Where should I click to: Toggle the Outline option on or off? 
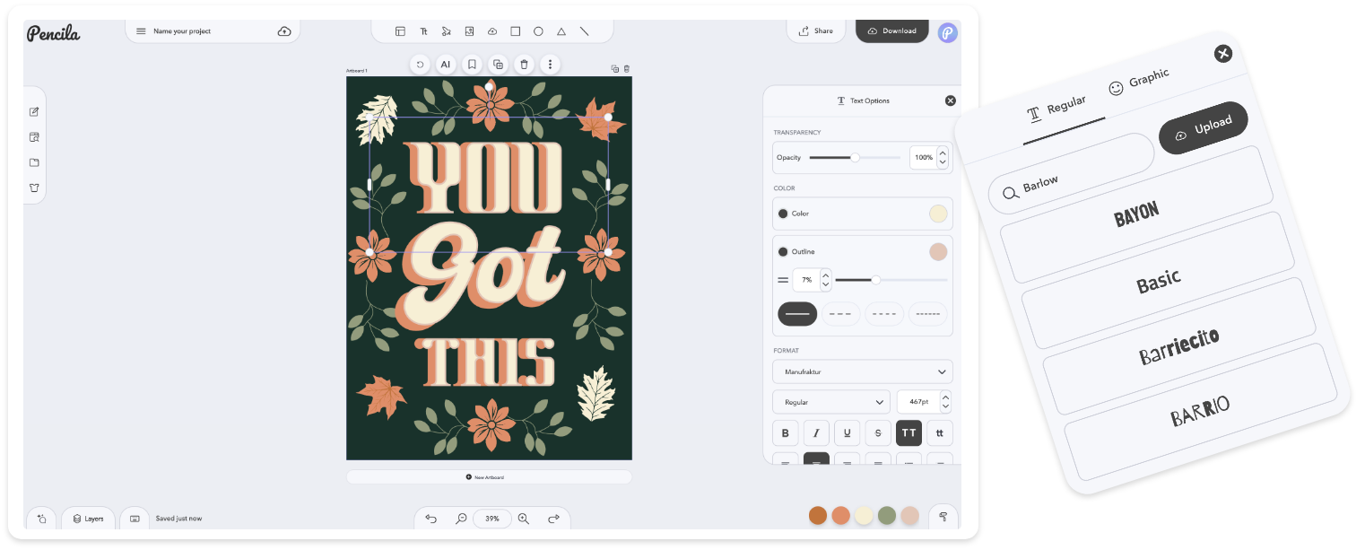[783, 251]
